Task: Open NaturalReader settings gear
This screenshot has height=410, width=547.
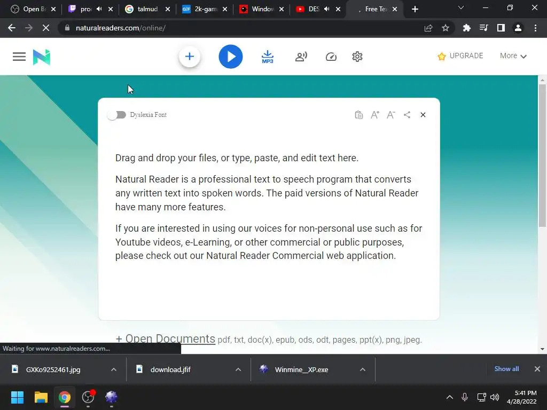Action: coord(357,57)
